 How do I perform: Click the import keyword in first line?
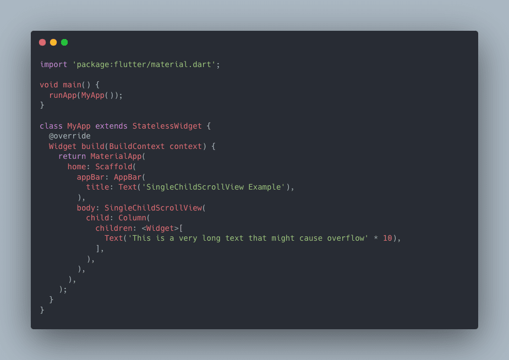click(x=53, y=64)
